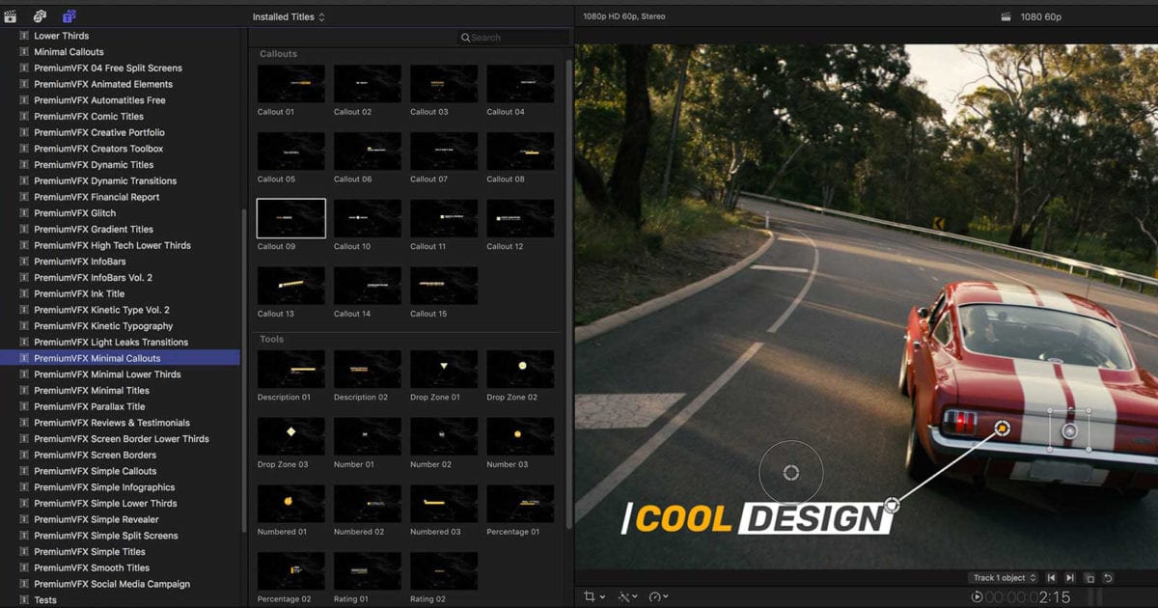Select the Crop tool below the viewer

pyautogui.click(x=590, y=596)
